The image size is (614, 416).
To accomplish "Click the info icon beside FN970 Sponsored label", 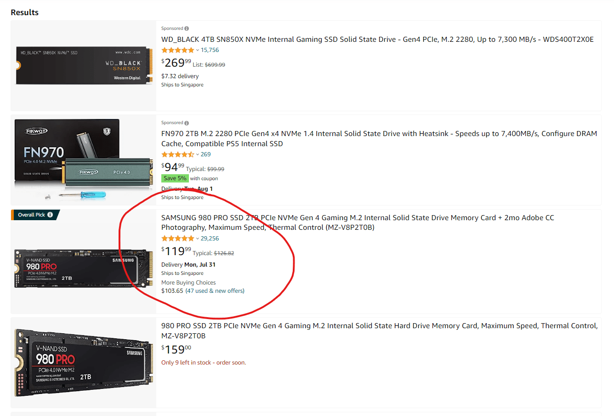I will (x=187, y=122).
